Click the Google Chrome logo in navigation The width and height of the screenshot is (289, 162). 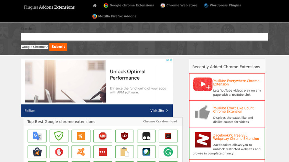[x=106, y=5]
